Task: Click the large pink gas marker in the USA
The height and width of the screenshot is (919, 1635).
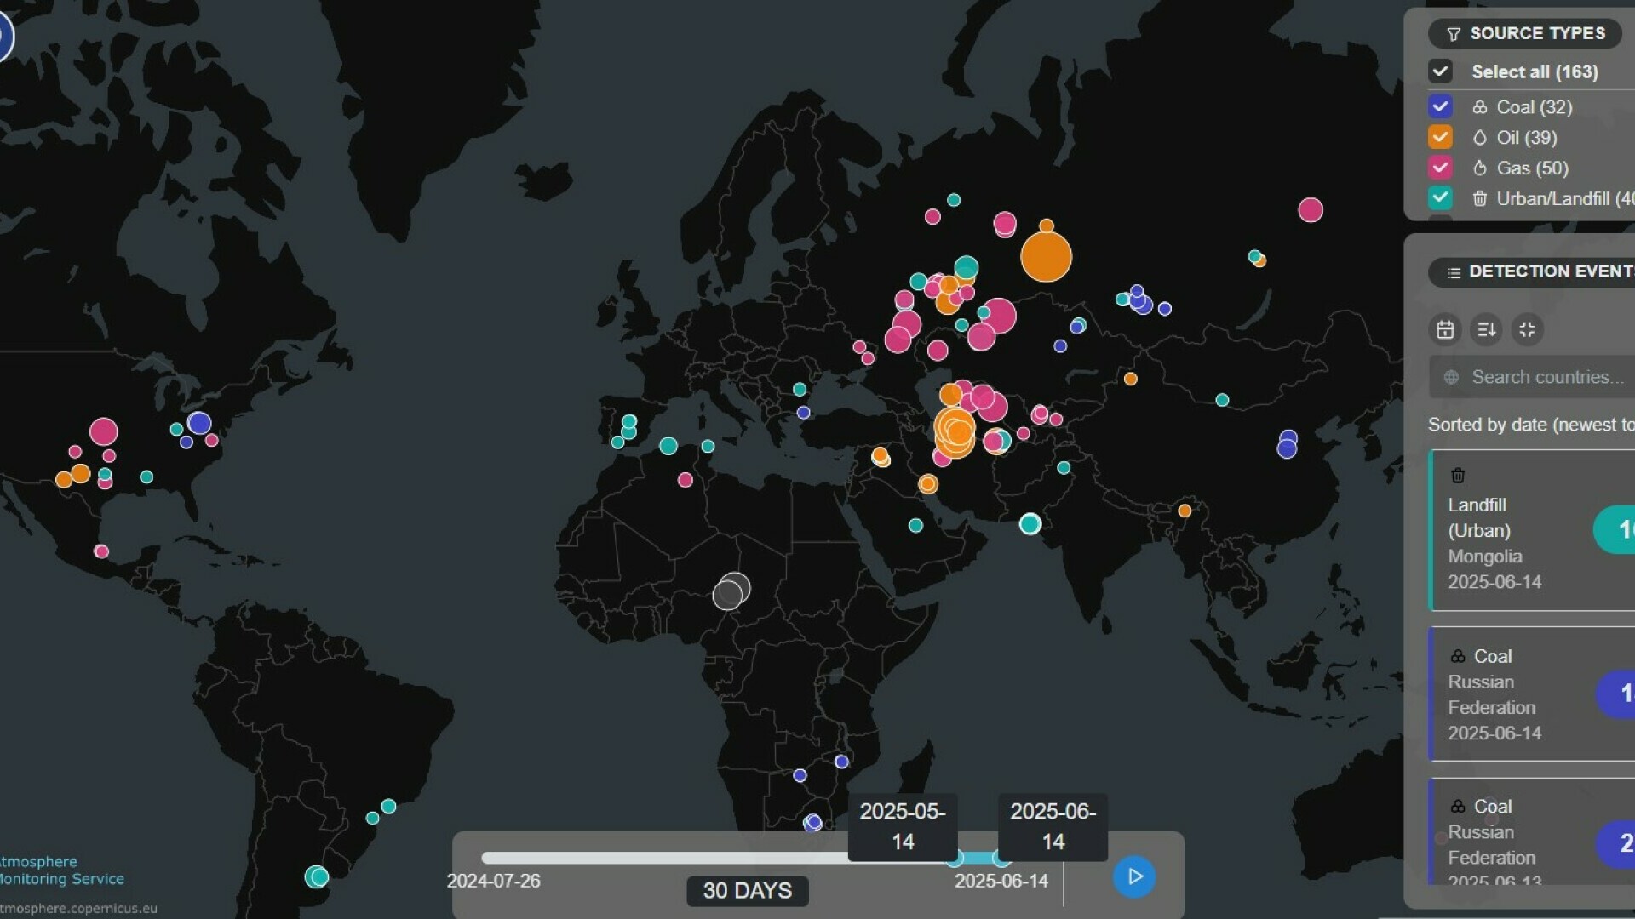Action: (103, 431)
